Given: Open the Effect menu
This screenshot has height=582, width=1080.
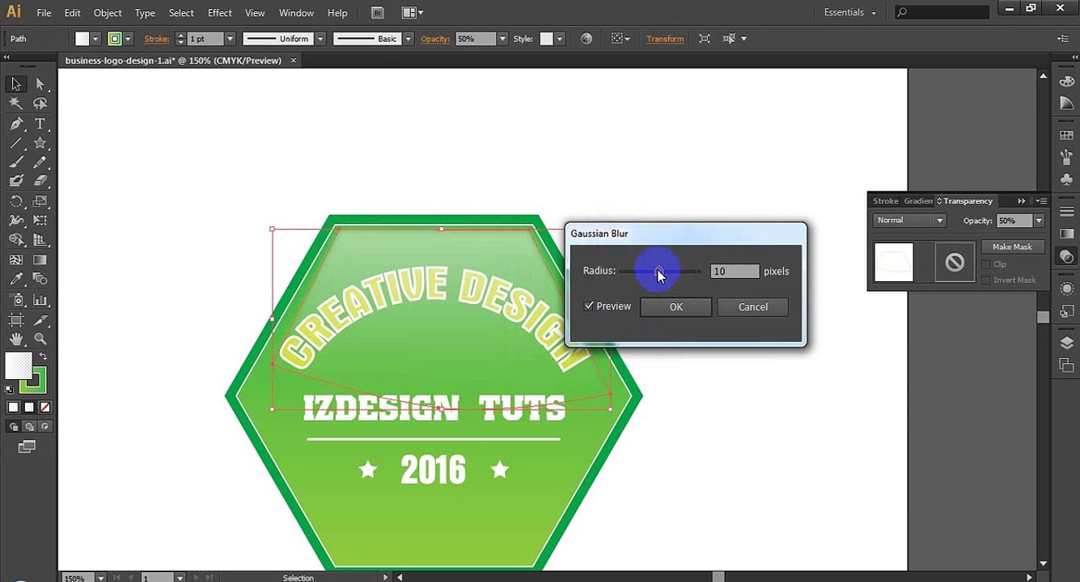Looking at the screenshot, I should pos(219,13).
